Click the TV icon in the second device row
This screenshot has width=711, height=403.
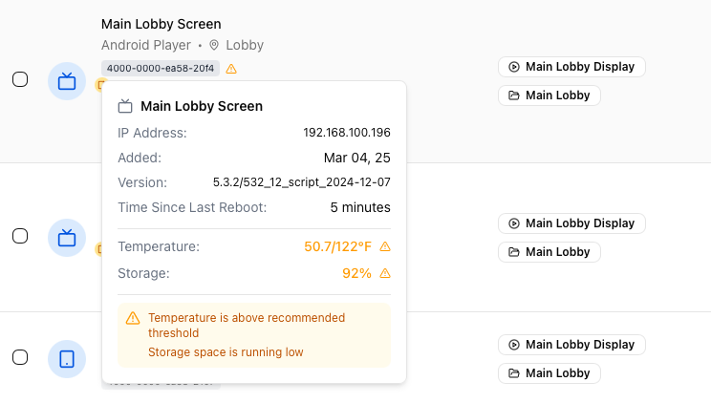point(67,238)
